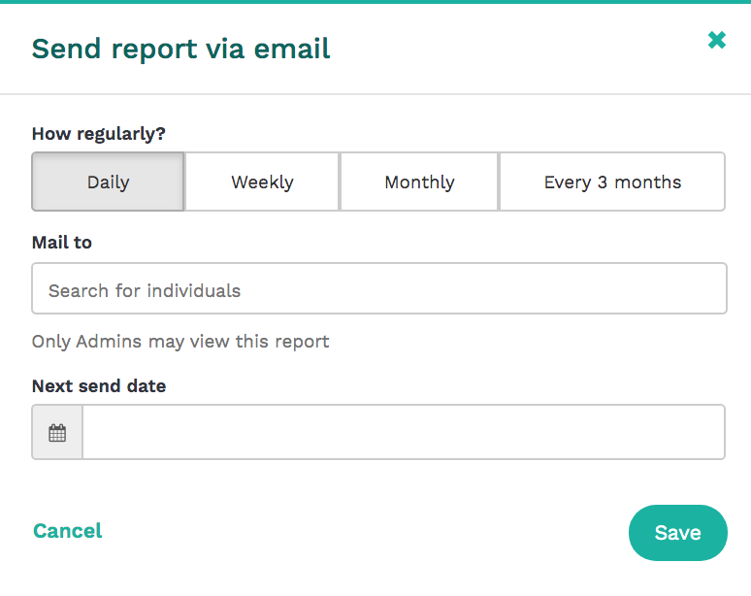Save the email report schedule
Viewport: 751px width, 596px height.
coord(677,533)
